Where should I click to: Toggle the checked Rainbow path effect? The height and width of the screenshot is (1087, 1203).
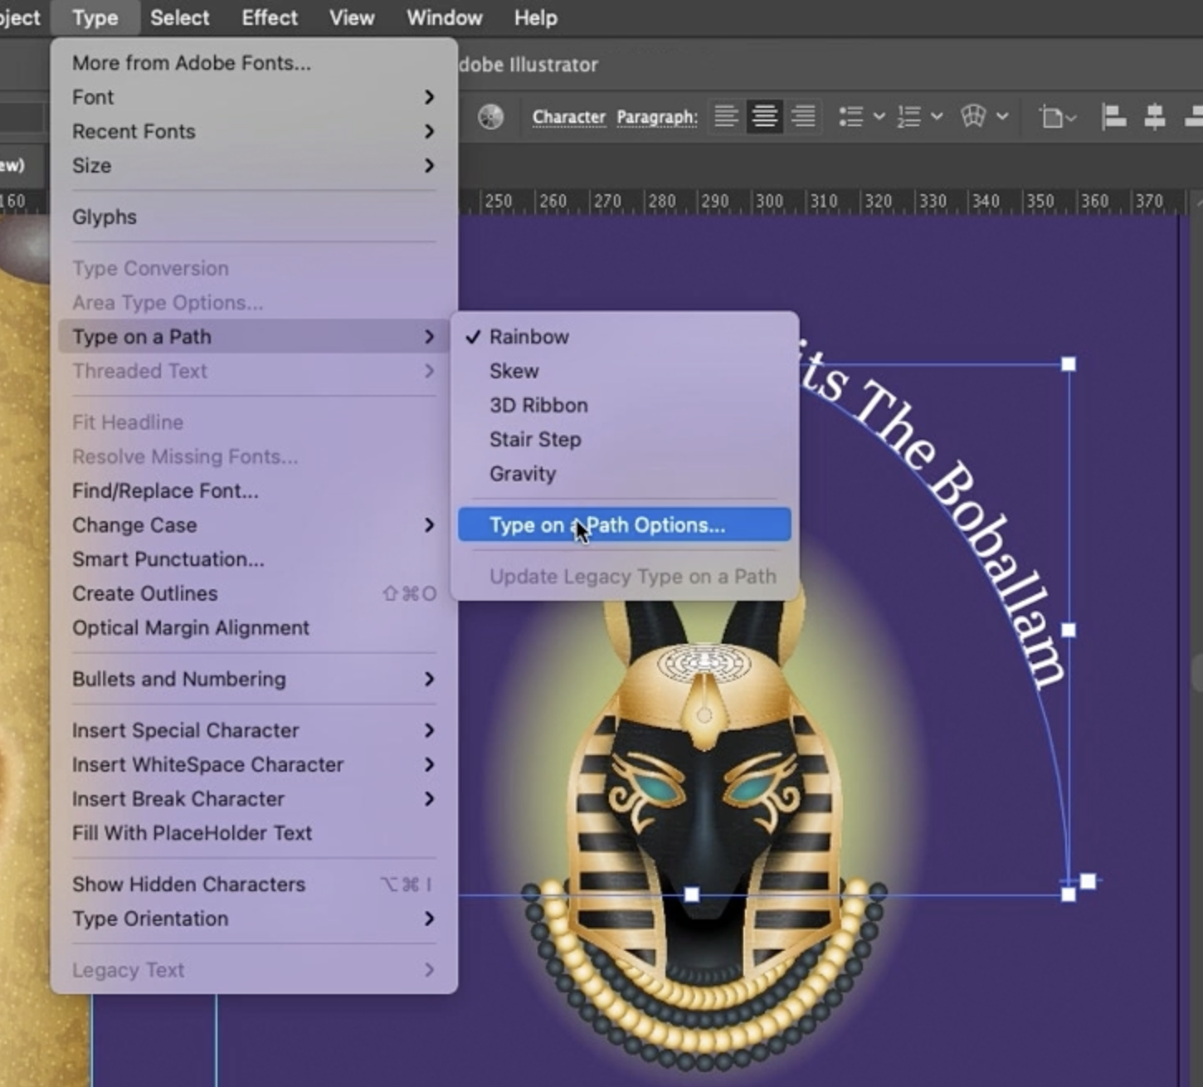pos(624,337)
